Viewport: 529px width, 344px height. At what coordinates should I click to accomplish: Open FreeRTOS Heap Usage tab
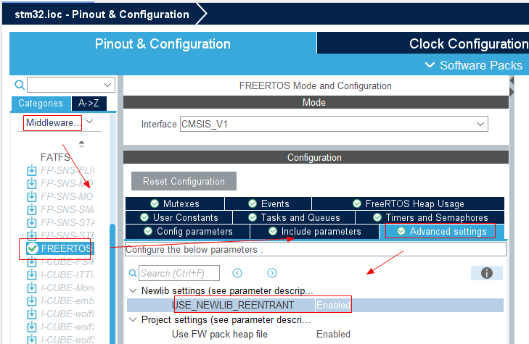pyautogui.click(x=409, y=204)
